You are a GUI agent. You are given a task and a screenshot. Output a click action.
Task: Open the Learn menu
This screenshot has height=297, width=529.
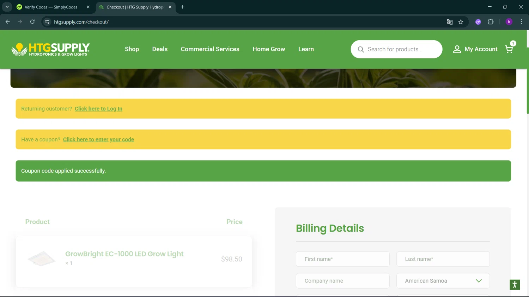pyautogui.click(x=306, y=49)
